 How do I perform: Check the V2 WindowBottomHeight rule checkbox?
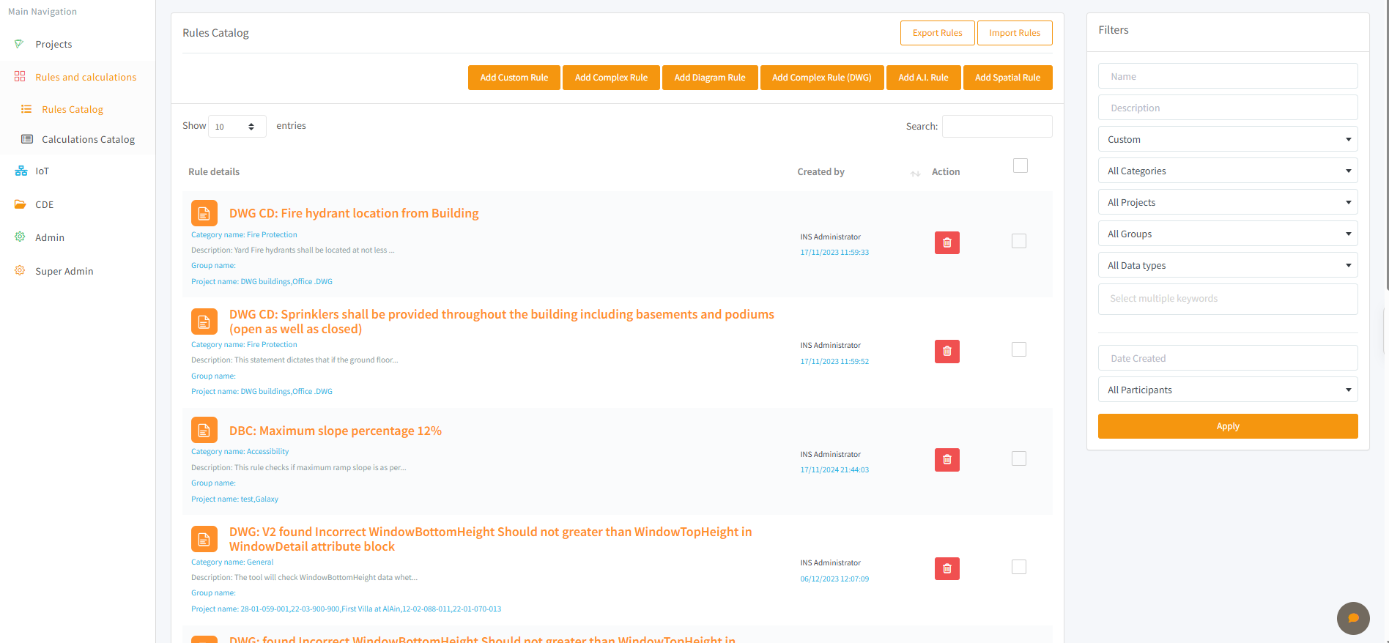click(x=1019, y=567)
